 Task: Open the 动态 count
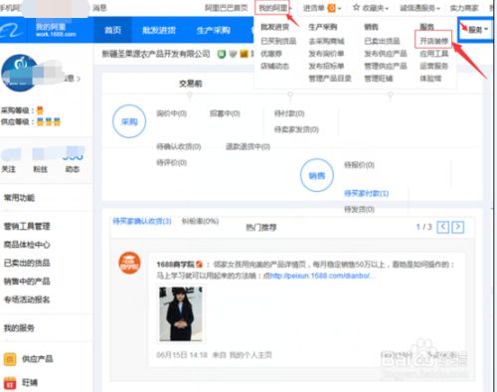tap(73, 161)
